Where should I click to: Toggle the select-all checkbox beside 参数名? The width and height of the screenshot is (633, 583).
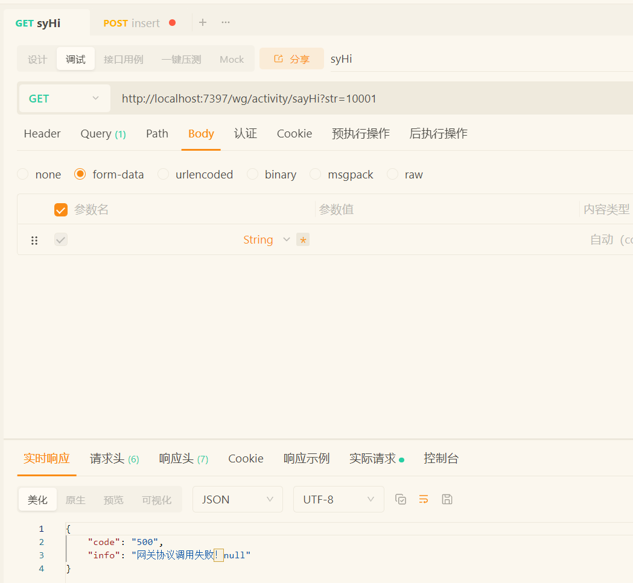pyautogui.click(x=61, y=210)
